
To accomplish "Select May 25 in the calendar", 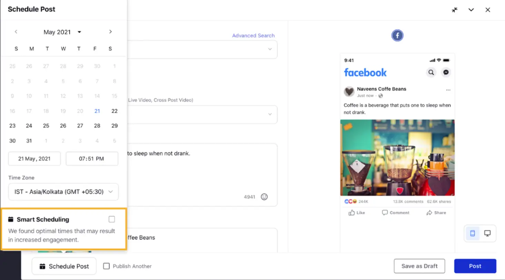I will tap(46, 126).
